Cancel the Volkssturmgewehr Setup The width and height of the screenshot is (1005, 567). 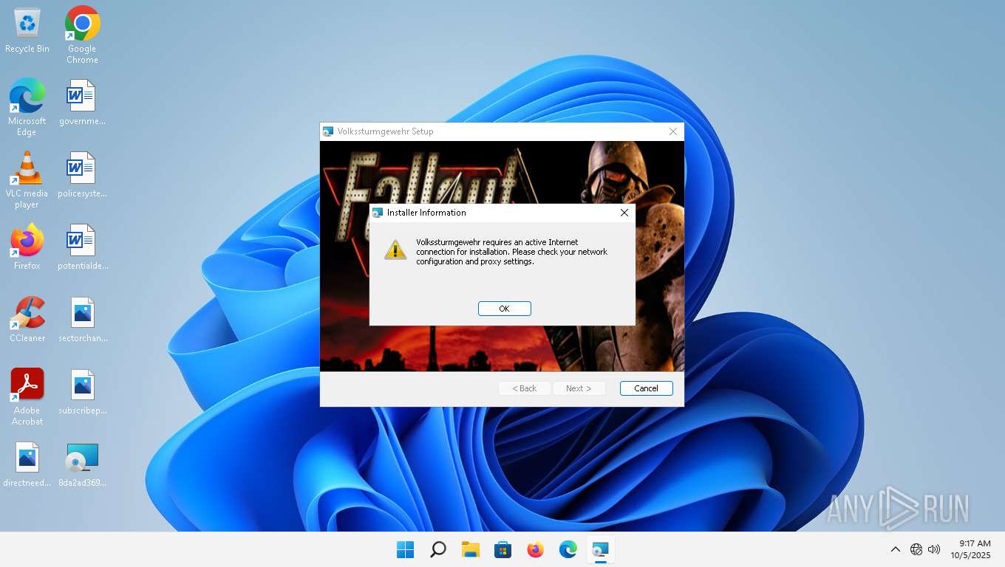pyautogui.click(x=646, y=388)
